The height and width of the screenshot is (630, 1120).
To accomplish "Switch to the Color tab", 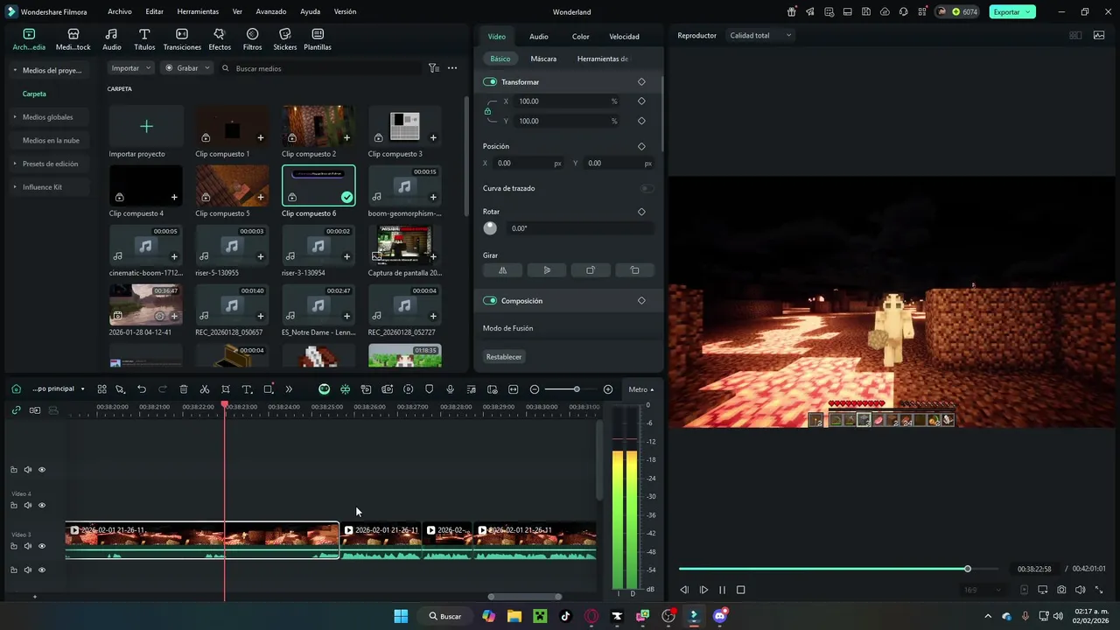I will pyautogui.click(x=581, y=37).
